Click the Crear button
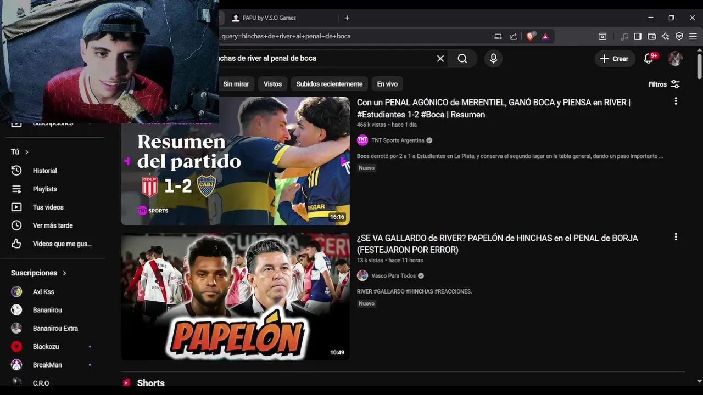This screenshot has width=703, height=395. pyautogui.click(x=615, y=59)
